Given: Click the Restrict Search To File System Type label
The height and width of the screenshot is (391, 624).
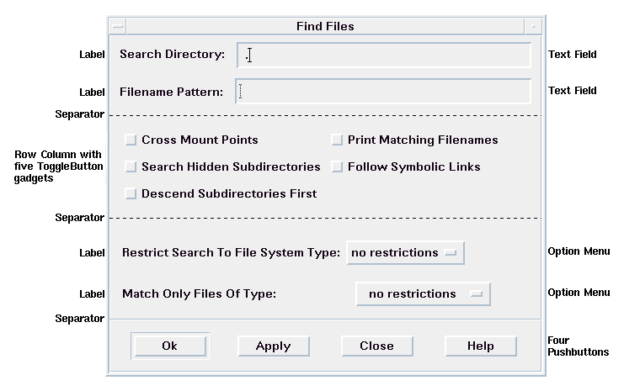Looking at the screenshot, I should click(x=231, y=252).
